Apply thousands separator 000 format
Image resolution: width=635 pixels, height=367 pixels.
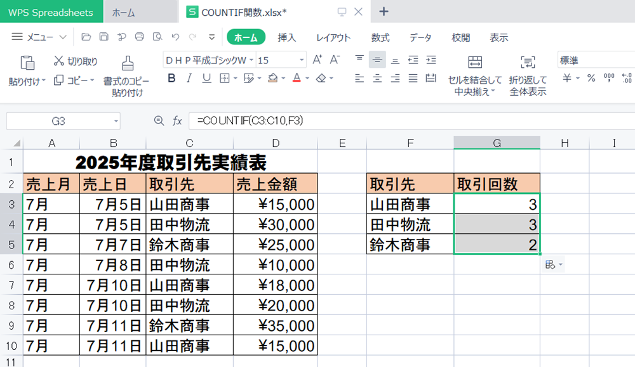pos(609,77)
